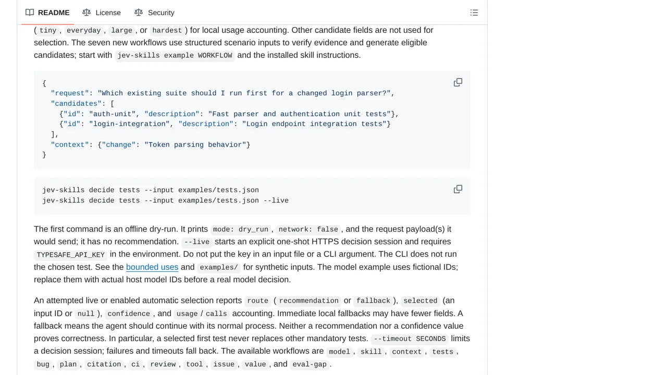Switch to the README tab
Image resolution: width=667 pixels, height=375 pixels.
pyautogui.click(x=47, y=12)
